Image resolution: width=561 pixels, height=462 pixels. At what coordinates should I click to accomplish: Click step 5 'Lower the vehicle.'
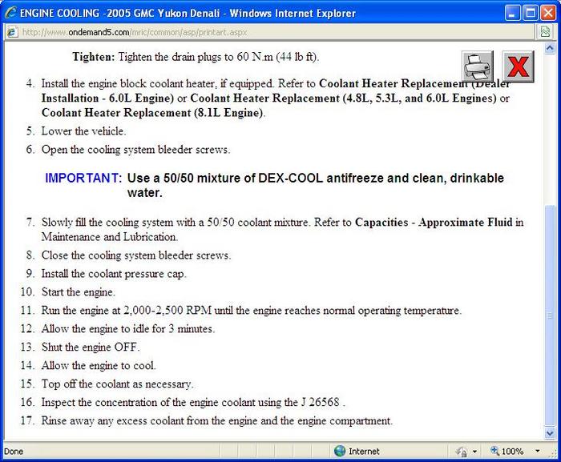(83, 131)
